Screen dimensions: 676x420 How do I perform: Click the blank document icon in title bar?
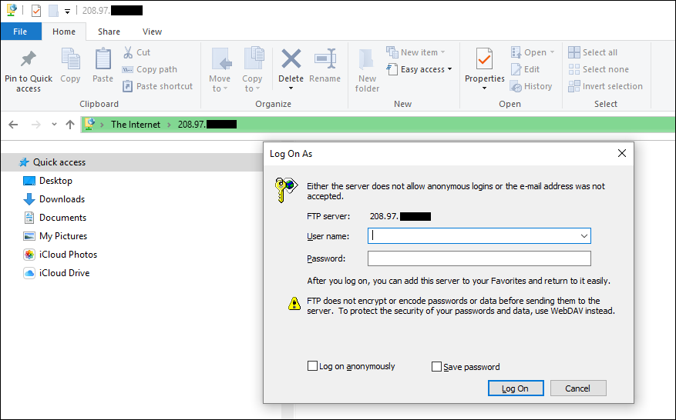(53, 10)
